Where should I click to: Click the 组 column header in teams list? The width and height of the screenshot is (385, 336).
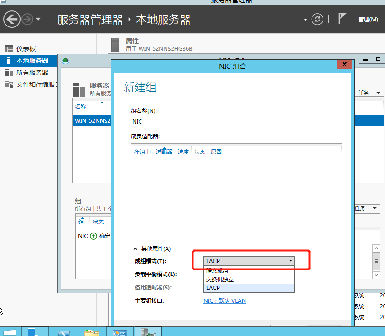81,222
